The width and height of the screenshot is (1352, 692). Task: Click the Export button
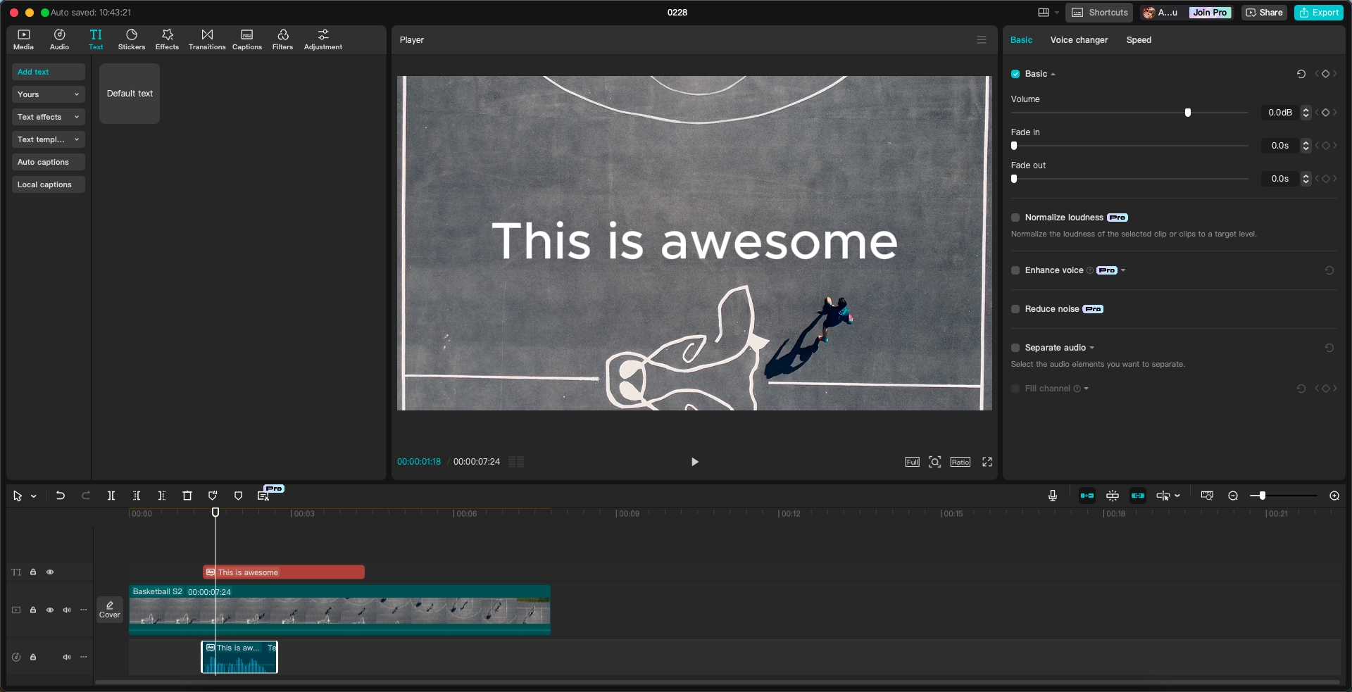click(1319, 13)
